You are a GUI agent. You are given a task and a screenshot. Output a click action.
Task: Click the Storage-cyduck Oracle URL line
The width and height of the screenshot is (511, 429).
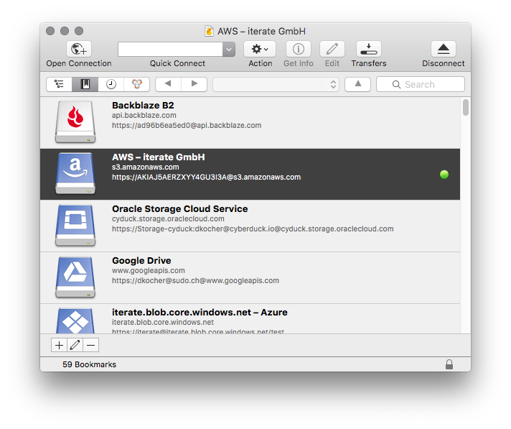(253, 229)
